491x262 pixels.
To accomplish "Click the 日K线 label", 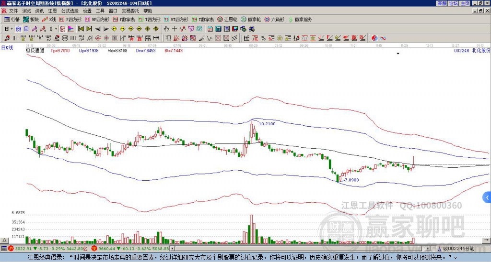I will tap(8, 48).
